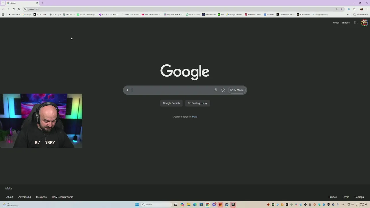Open the YouTube bookmark
This screenshot has height=208, width=370.
[x=152, y=14]
